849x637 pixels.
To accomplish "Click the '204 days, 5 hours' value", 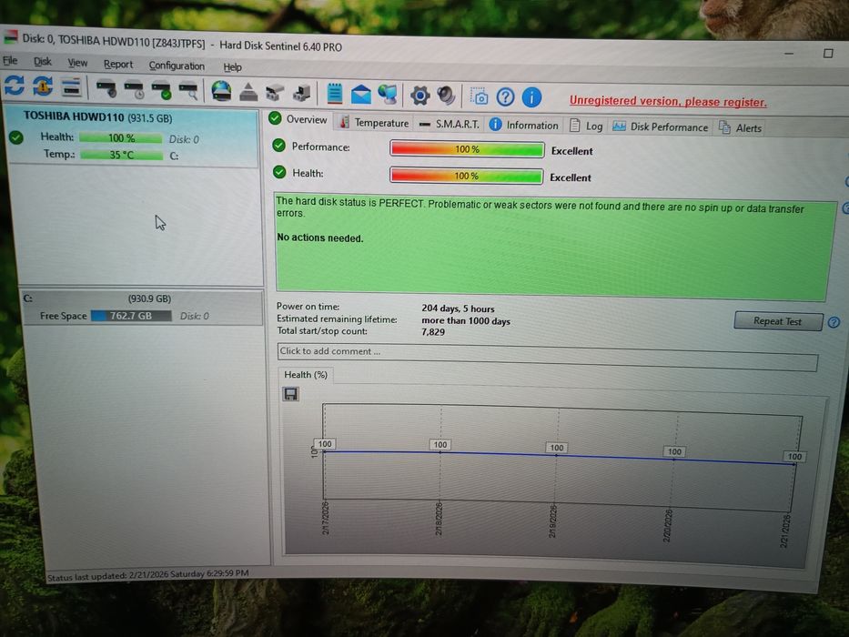I will 458,308.
